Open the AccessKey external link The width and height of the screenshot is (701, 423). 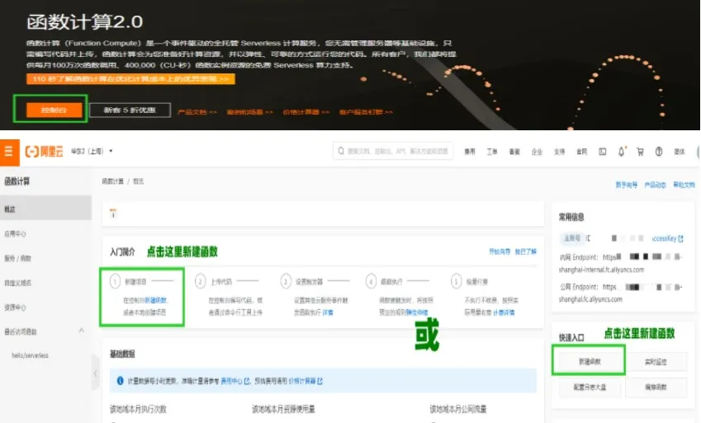(667, 238)
